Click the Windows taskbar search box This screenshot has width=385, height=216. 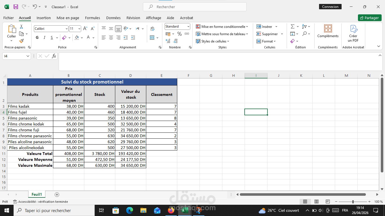pyautogui.click(x=54, y=210)
